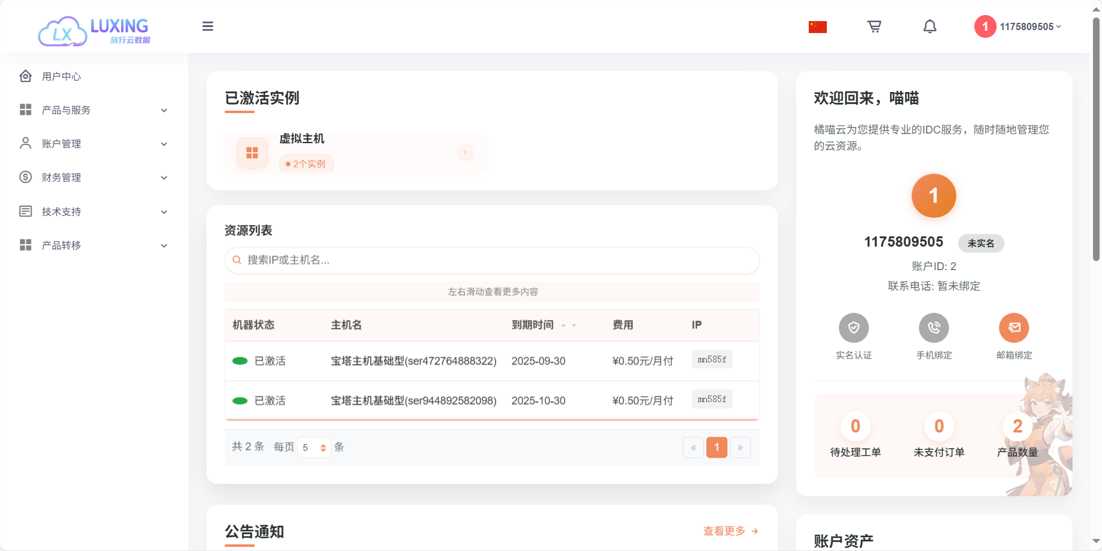This screenshot has height=551, width=1102.
Task: Click the page vertical scrollbar
Action: click(x=1096, y=140)
